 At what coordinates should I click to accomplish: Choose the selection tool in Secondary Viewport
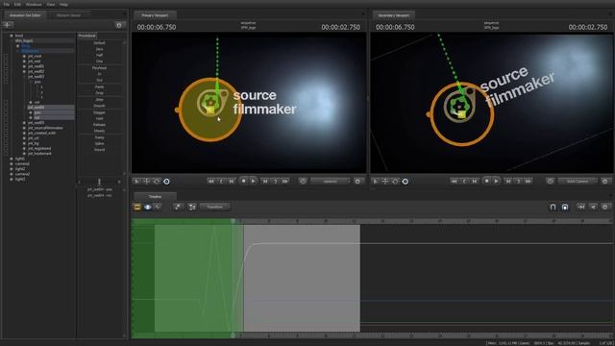tap(376, 182)
